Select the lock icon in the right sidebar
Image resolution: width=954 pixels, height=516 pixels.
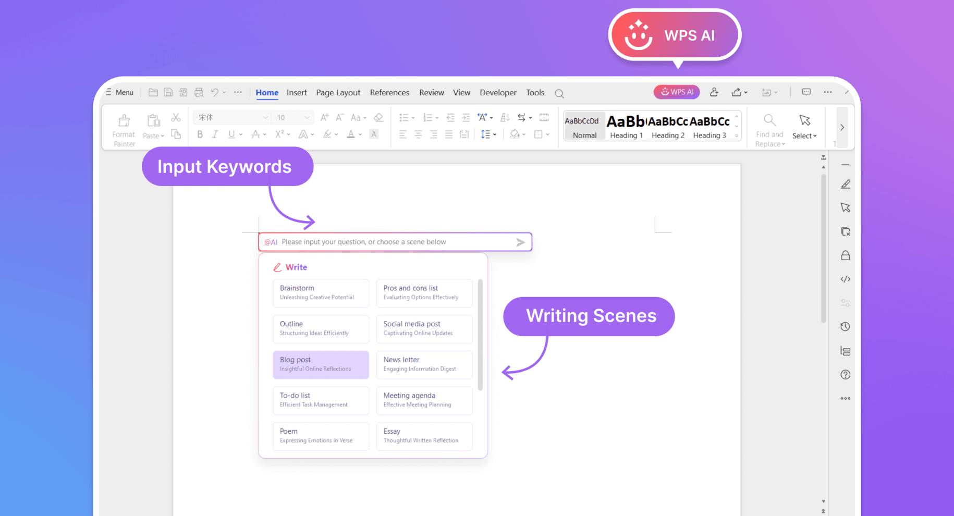click(x=845, y=255)
